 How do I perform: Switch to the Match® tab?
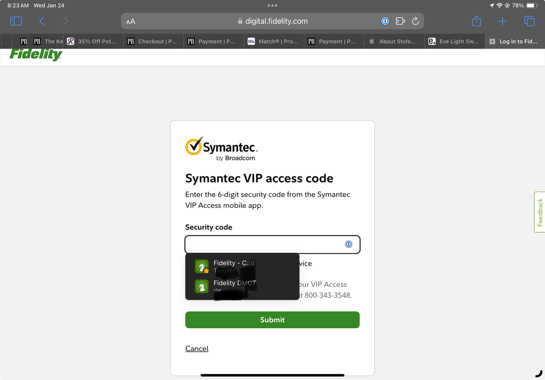coord(273,41)
